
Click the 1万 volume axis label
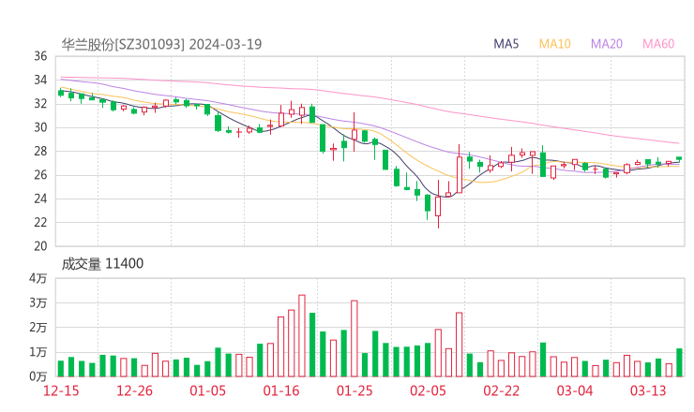pos(38,352)
